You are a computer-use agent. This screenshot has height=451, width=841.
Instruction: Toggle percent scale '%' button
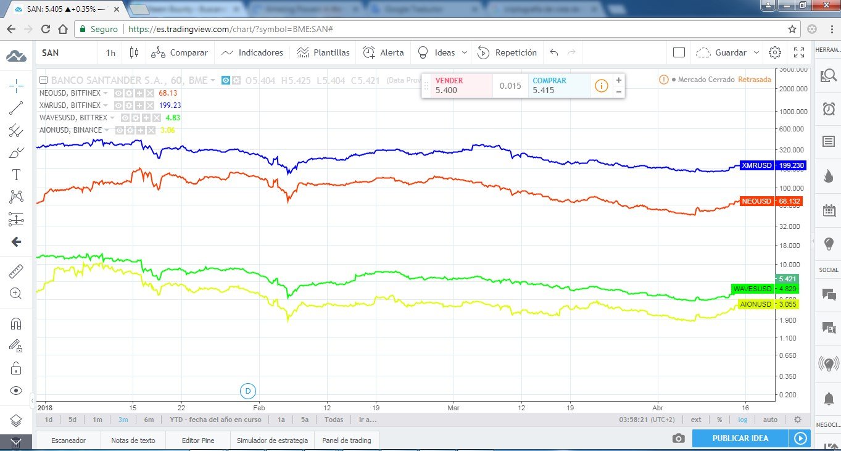coord(719,420)
